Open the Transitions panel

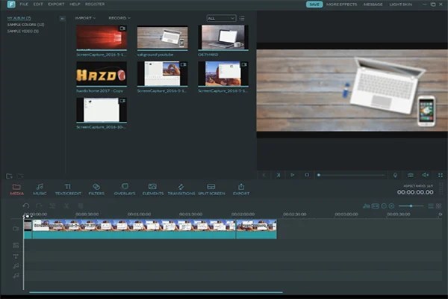coord(181,189)
